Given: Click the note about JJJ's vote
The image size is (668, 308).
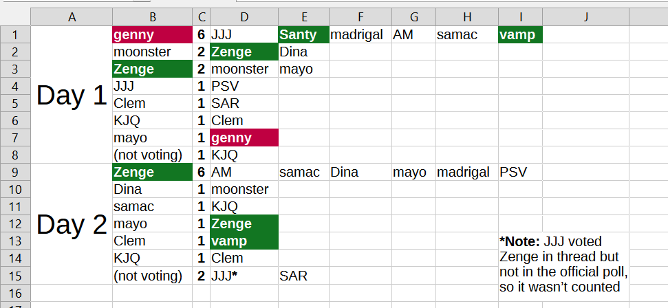Looking at the screenshot, I should tap(563, 264).
